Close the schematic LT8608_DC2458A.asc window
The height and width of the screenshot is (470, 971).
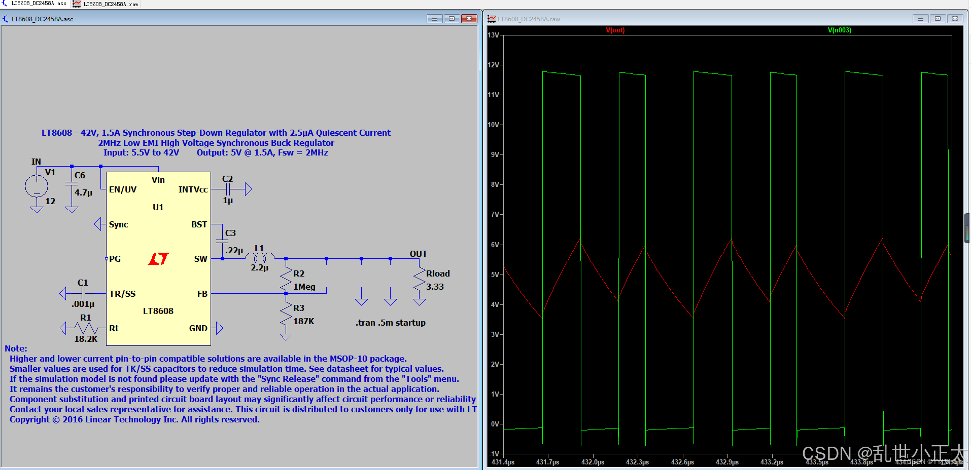coord(469,19)
